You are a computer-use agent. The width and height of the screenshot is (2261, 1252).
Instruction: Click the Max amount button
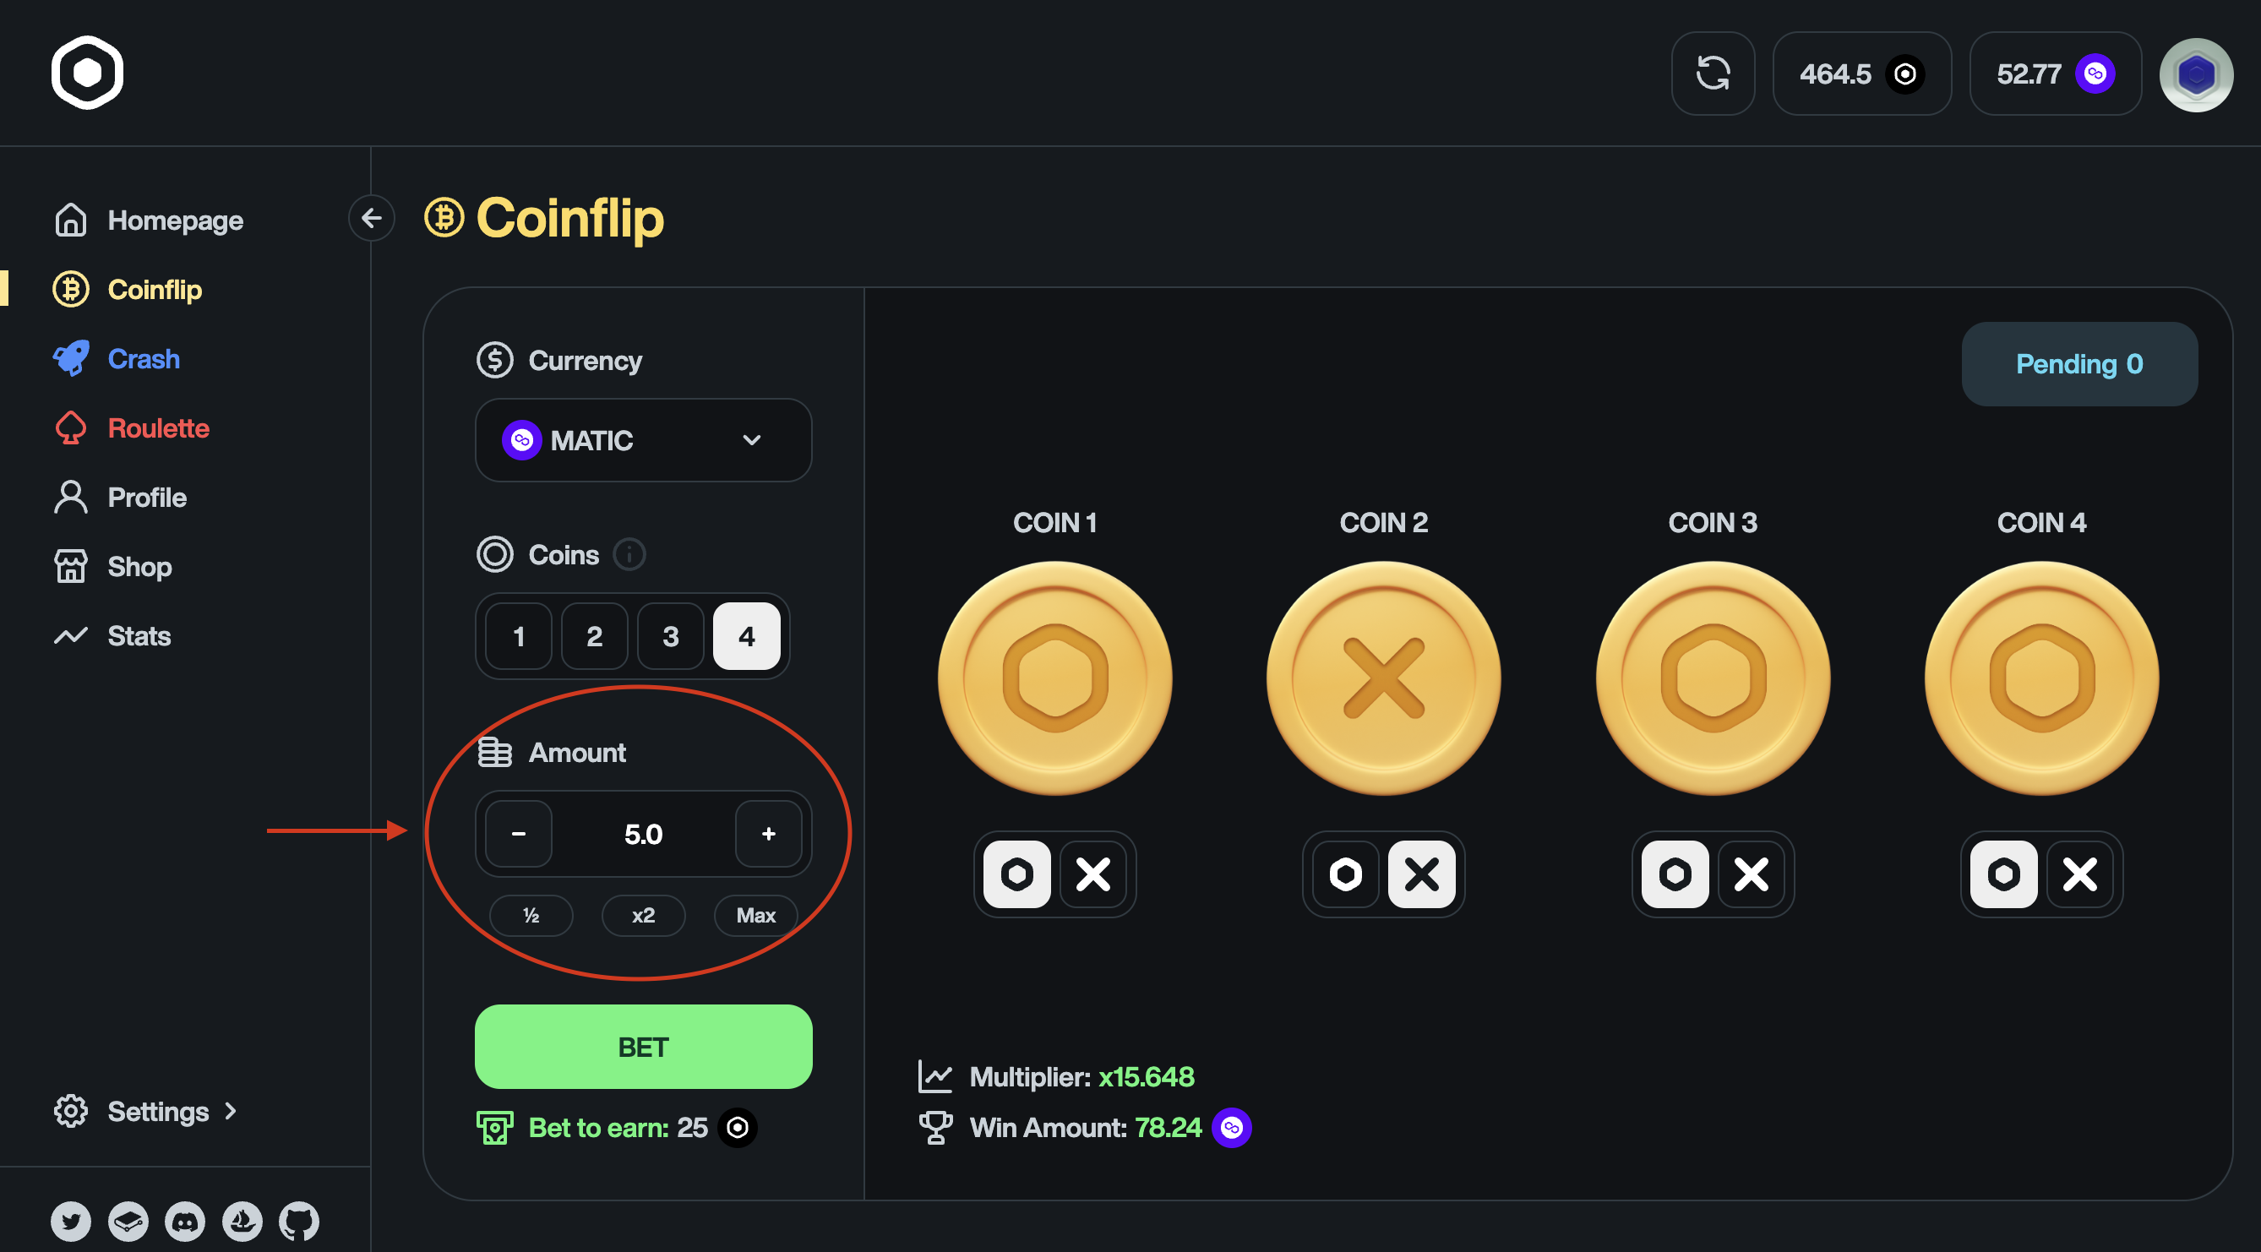pyautogui.click(x=755, y=915)
